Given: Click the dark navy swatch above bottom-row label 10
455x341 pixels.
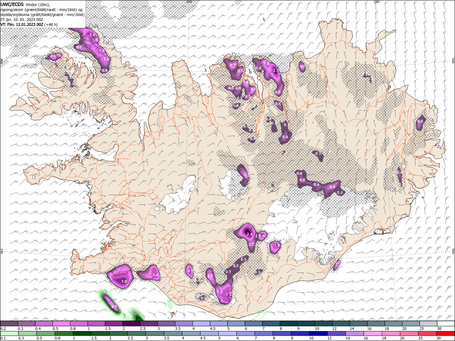Looking at the screenshot, I should pos(317,334).
